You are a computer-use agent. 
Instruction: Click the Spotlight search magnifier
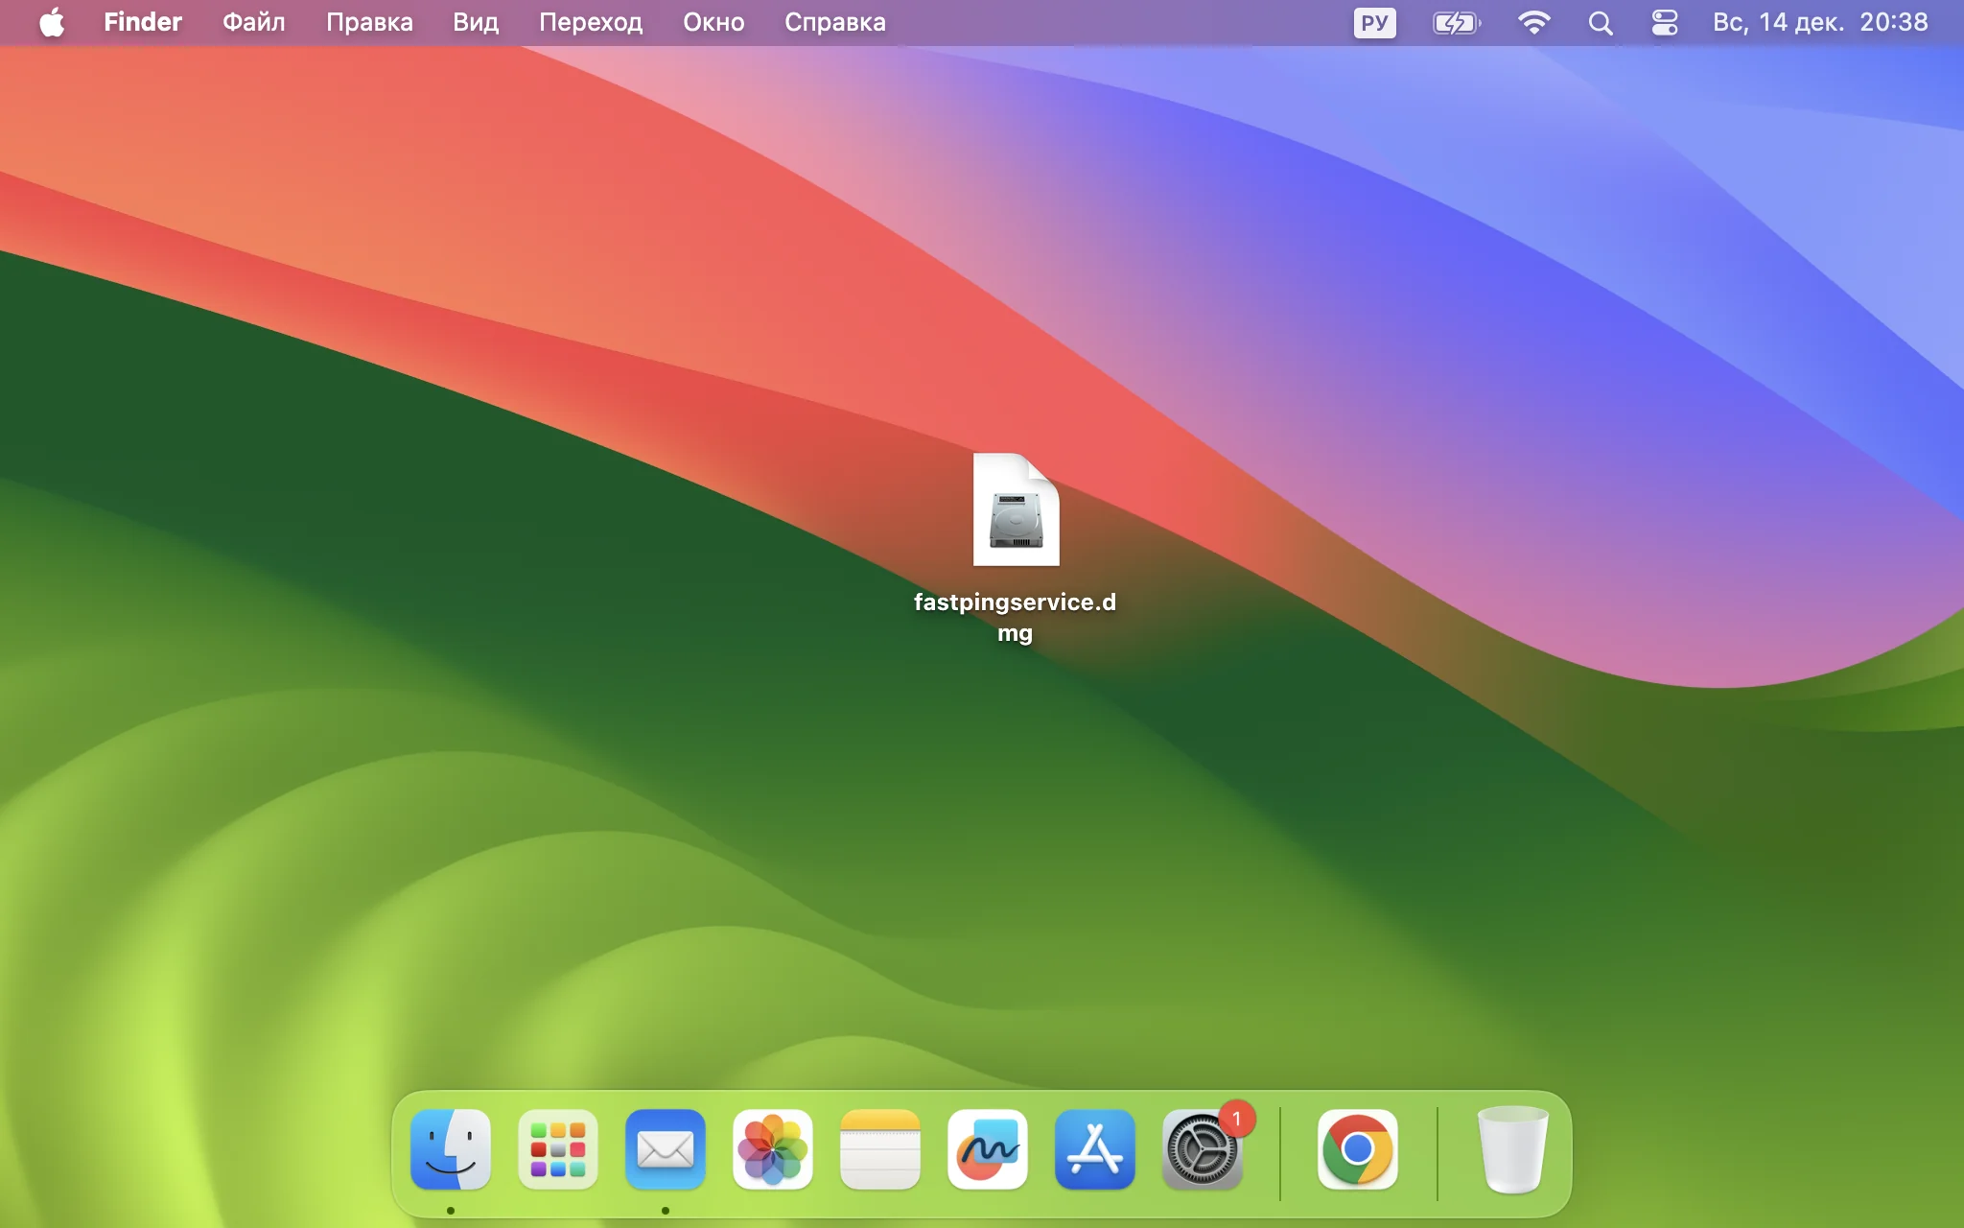1600,22
